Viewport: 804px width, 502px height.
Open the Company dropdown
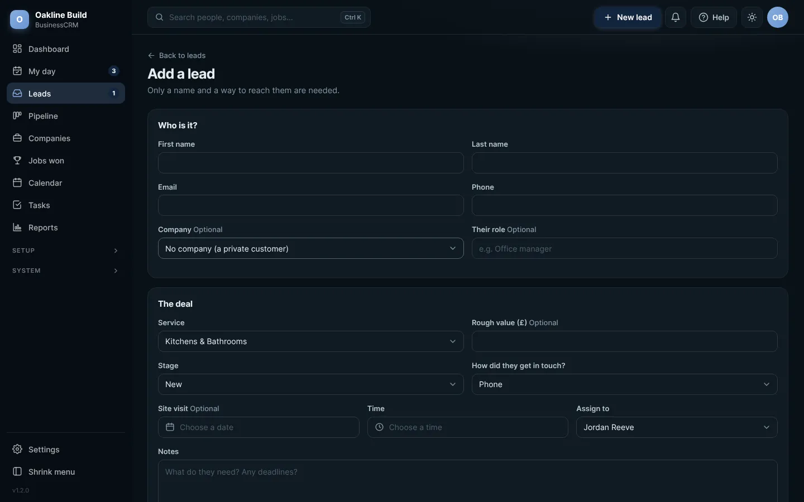coord(311,249)
